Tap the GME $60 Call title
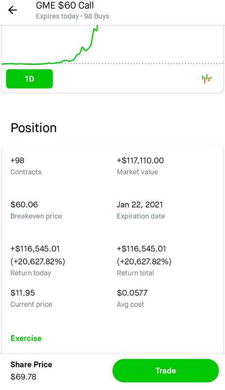The image size is (225, 390). click(65, 5)
